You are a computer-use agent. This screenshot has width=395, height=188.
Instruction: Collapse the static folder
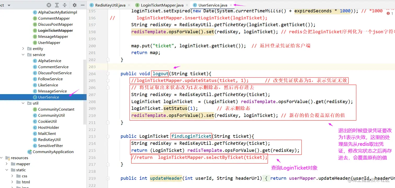coord(7,170)
